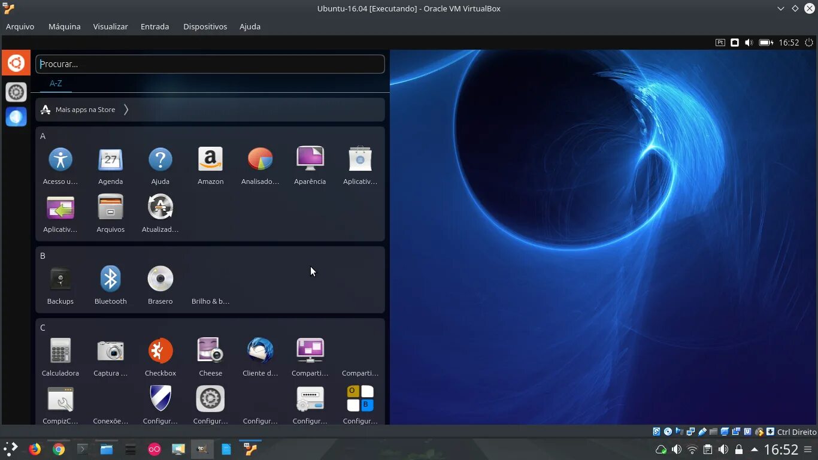Open the terminal from host taskbar
818x460 pixels.
click(x=83, y=449)
